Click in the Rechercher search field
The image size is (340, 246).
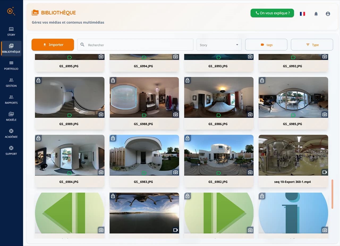(x=135, y=45)
